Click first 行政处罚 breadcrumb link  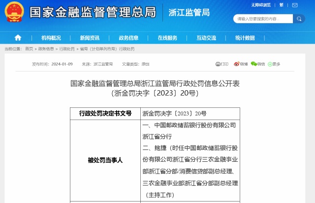67,49
